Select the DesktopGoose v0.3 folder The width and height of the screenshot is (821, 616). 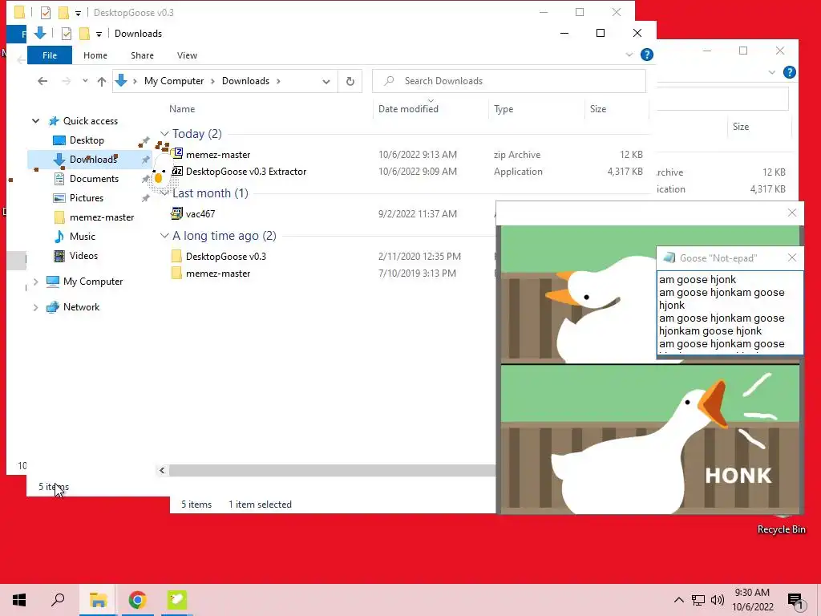coord(225,256)
